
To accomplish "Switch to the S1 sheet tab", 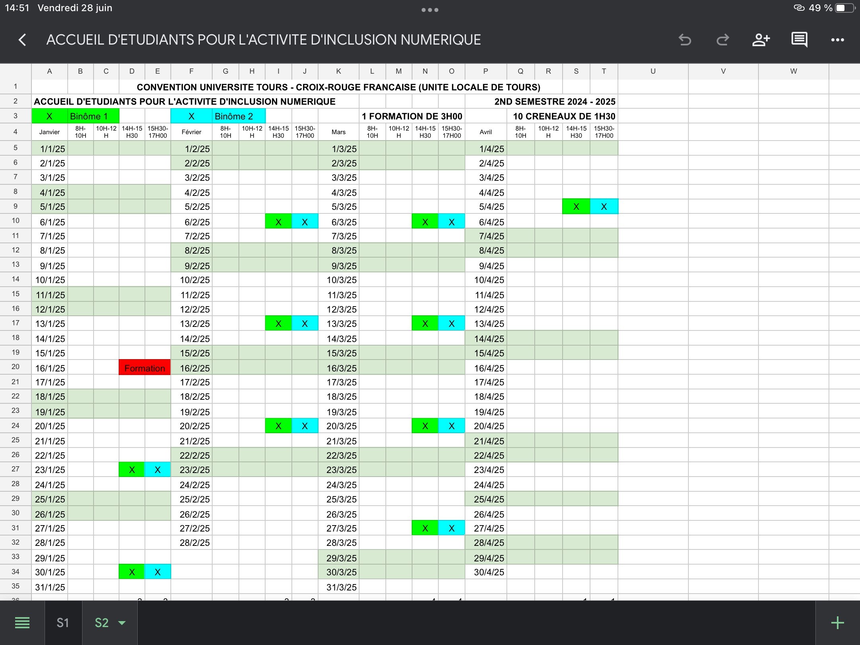I will pyautogui.click(x=63, y=623).
